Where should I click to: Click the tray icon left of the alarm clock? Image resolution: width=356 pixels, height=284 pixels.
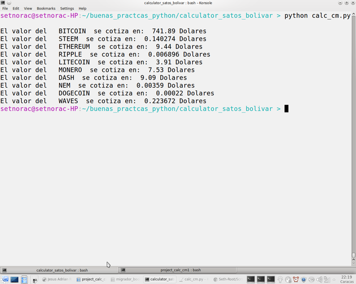point(288,280)
